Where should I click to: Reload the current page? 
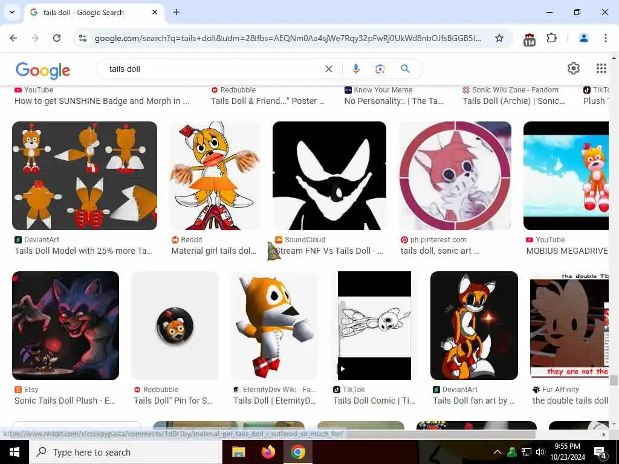point(57,38)
